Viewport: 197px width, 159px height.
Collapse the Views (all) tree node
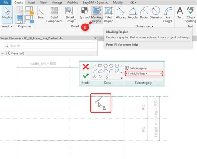pos(2,53)
